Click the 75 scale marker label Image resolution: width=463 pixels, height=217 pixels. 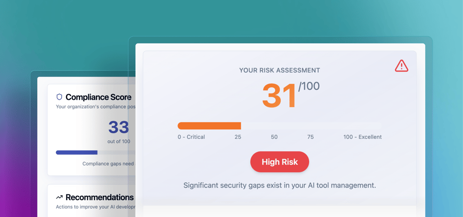310,137
